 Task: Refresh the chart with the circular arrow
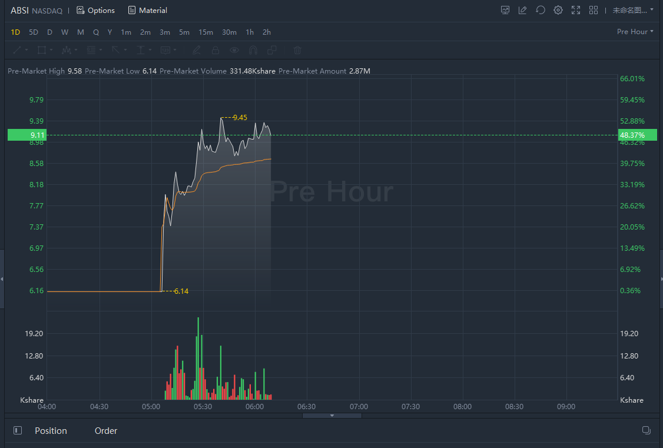click(541, 10)
